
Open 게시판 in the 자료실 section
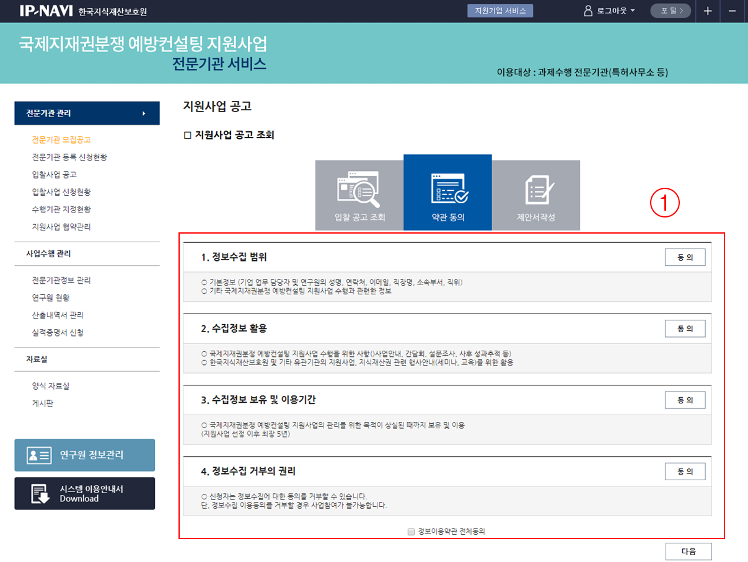[43, 404]
